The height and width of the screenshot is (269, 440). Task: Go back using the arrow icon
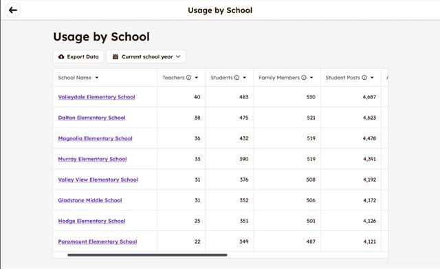coord(12,10)
